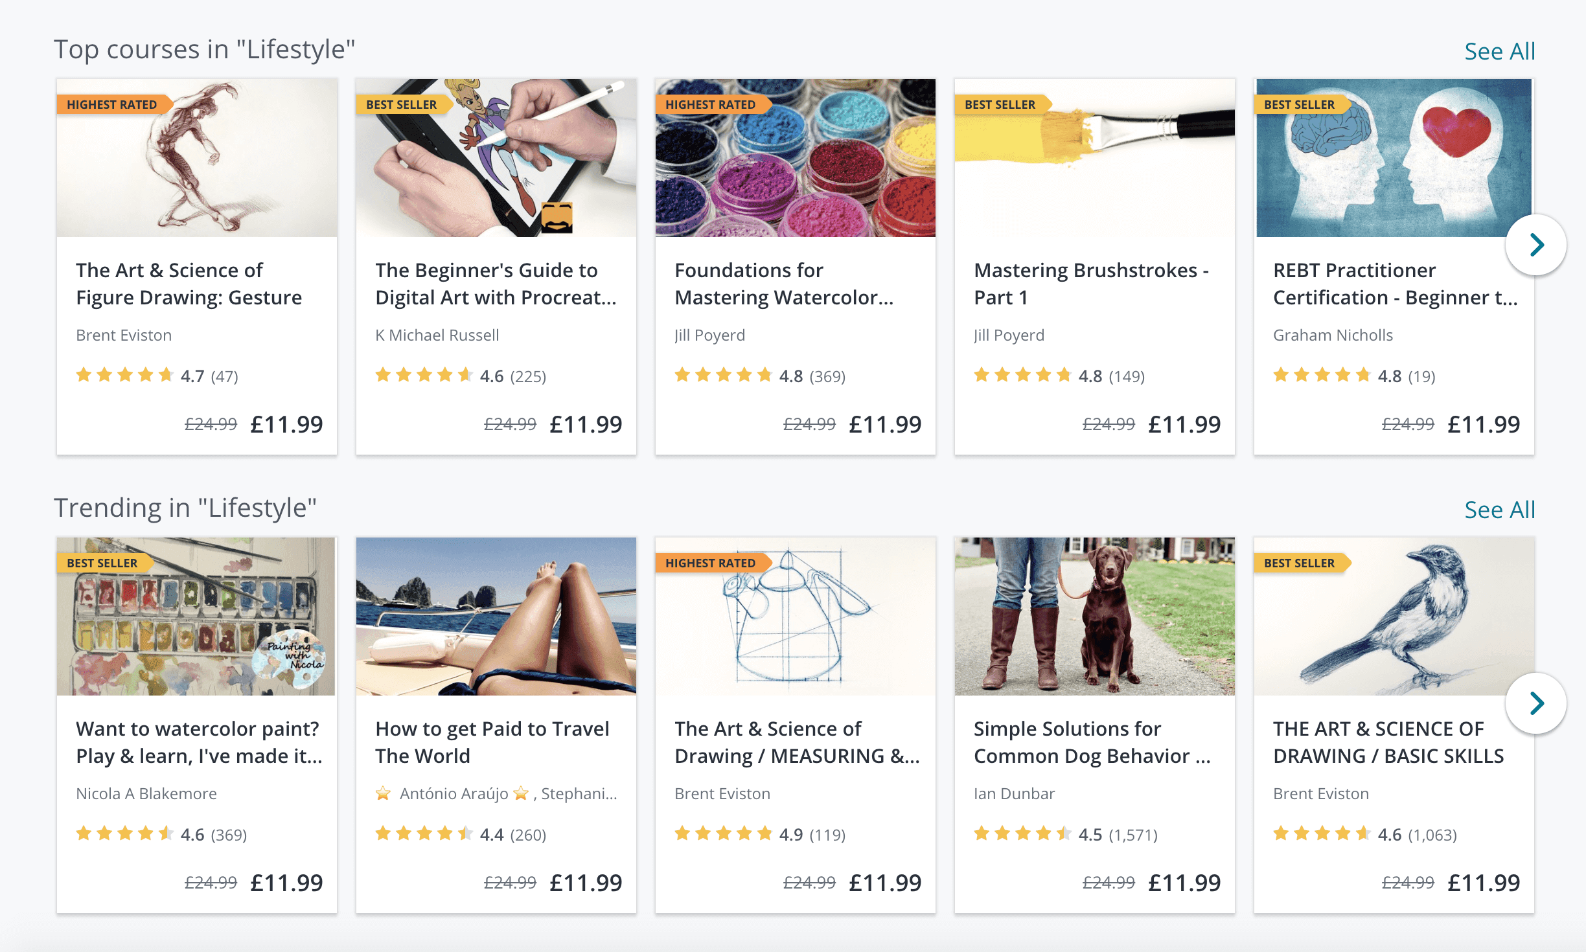The width and height of the screenshot is (1586, 952).
Task: Open How to get Paid to Travel The World
Action: 492,742
